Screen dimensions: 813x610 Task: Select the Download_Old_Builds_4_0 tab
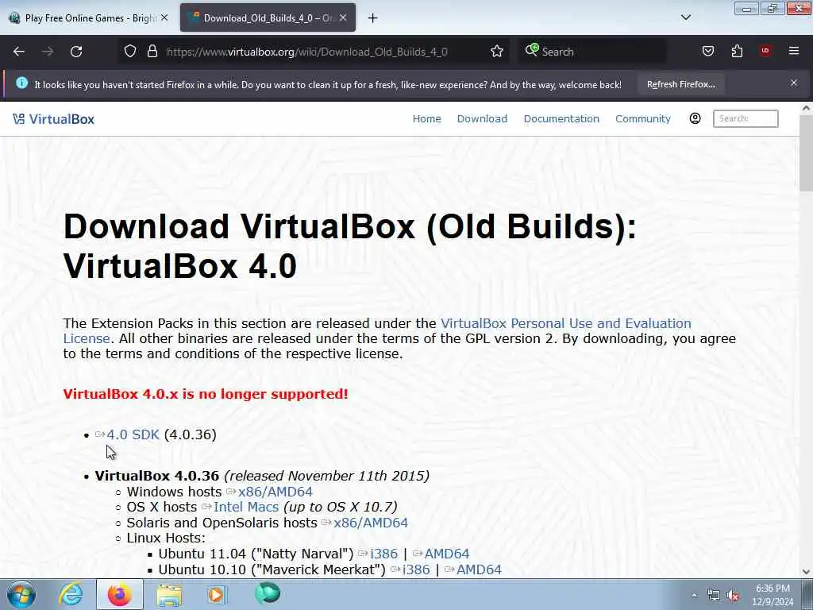click(x=268, y=18)
